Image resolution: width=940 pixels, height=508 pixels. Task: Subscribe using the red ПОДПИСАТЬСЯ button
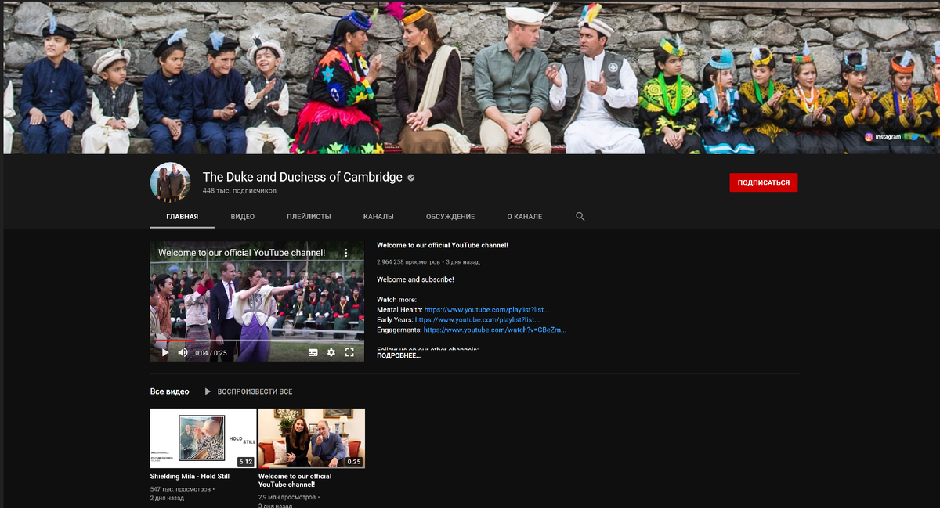764,182
